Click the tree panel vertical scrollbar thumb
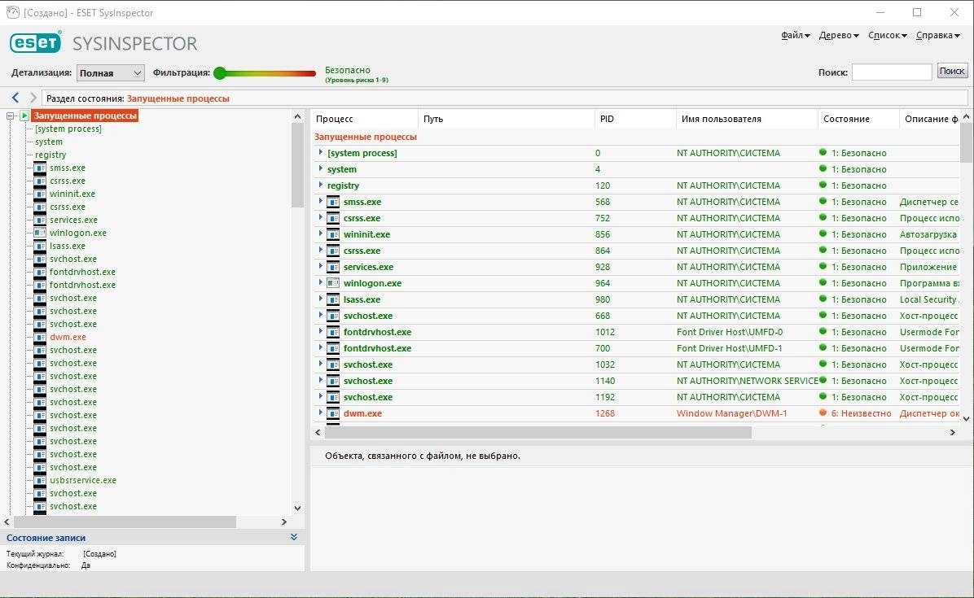Image resolution: width=974 pixels, height=598 pixels. coord(297,164)
